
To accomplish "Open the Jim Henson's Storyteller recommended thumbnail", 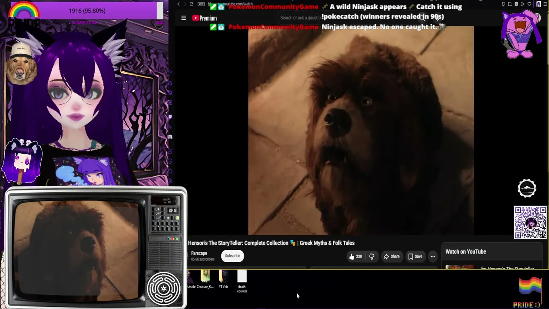I will click(460, 267).
